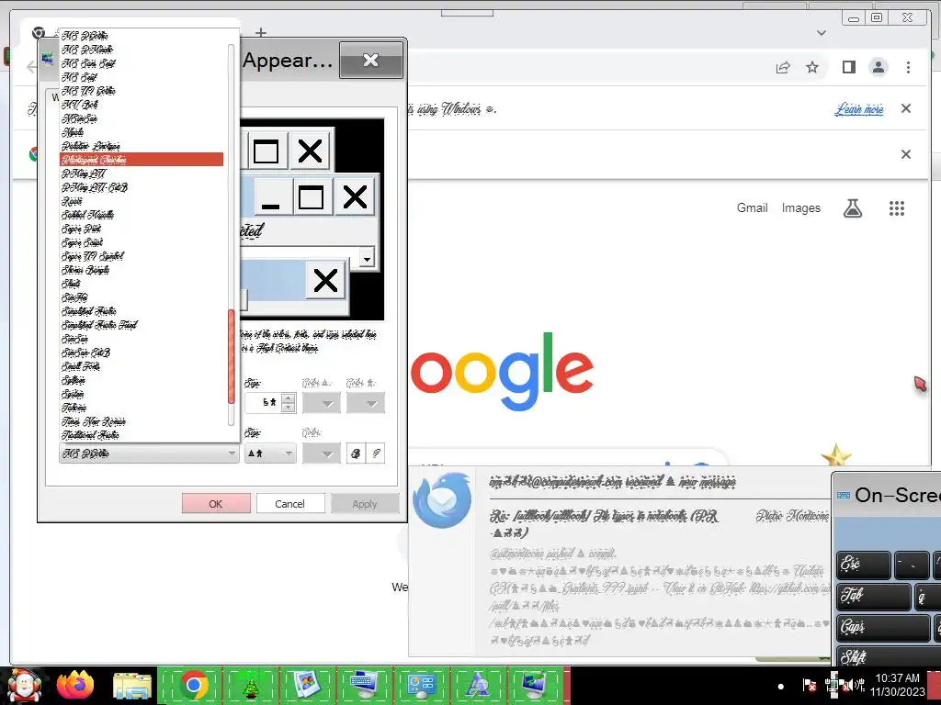Add a new Chrome tab
This screenshot has width=941, height=705.
click(x=260, y=32)
